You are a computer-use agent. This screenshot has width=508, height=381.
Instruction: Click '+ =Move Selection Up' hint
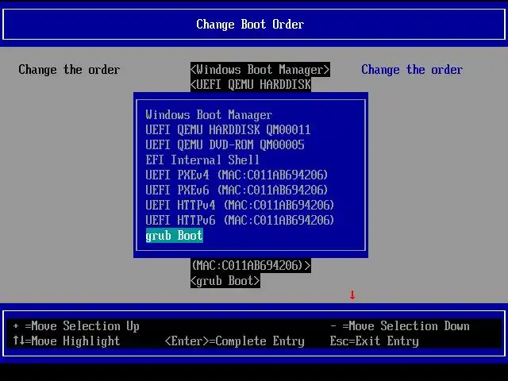pyautogui.click(x=76, y=326)
